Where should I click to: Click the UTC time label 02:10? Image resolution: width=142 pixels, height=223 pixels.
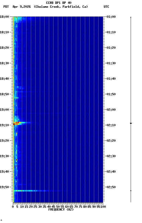pos(111,125)
